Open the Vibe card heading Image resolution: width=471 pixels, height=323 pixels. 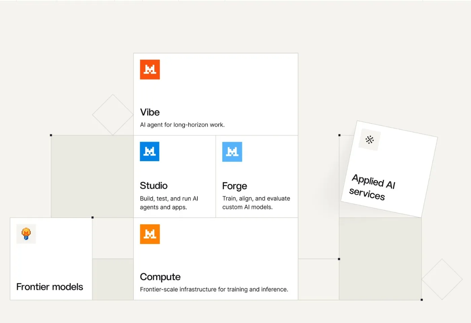tap(150, 112)
